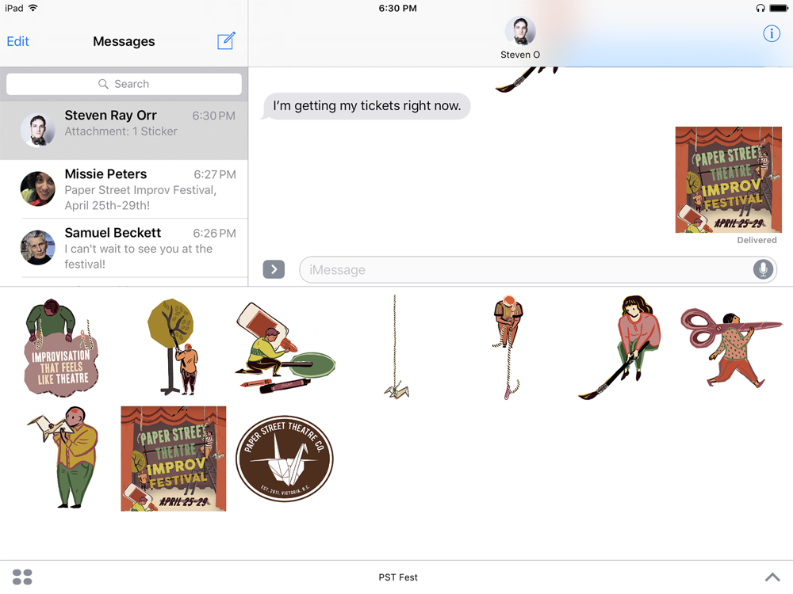Open Steven Ray Orr conversation
Viewport: 793px width, 594px height.
pos(124,131)
